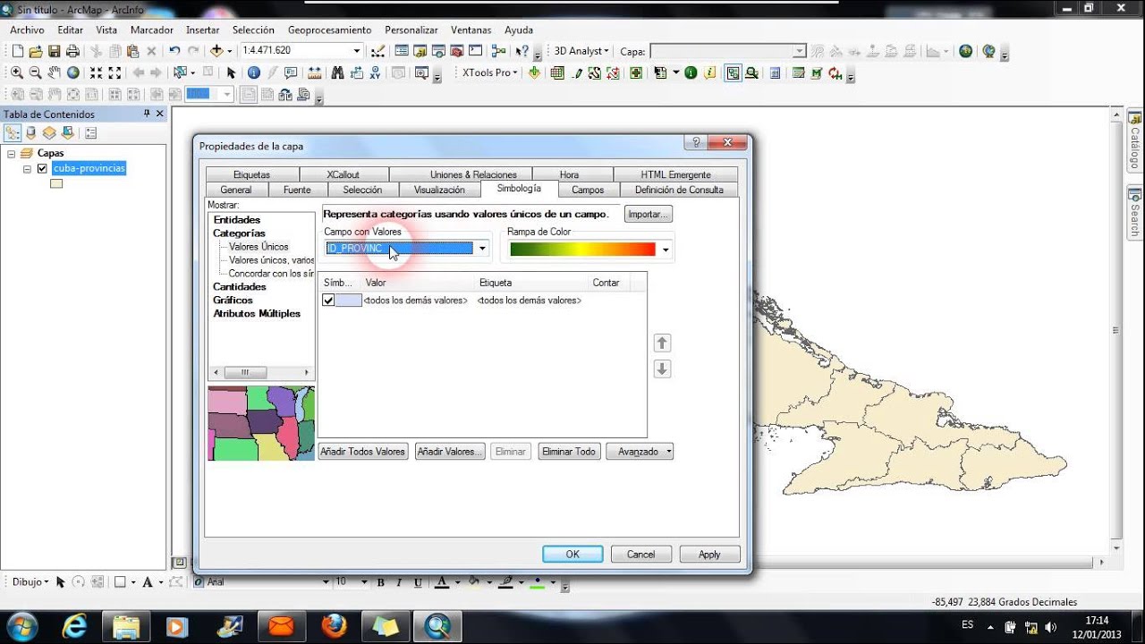
Task: Click cuba-provincias layer symbol patch in contents
Action: click(56, 183)
